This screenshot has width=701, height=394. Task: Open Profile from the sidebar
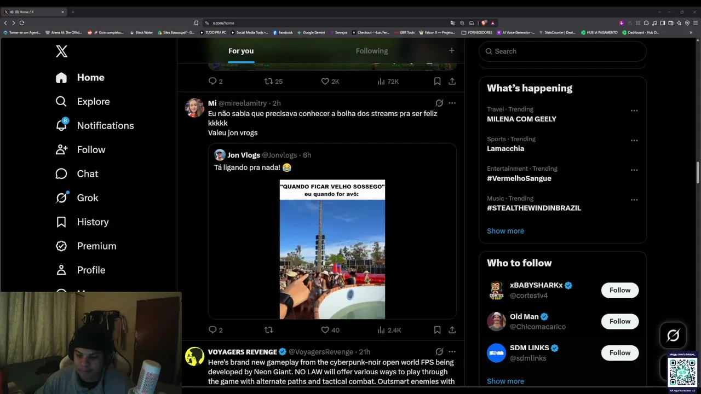[81, 270]
